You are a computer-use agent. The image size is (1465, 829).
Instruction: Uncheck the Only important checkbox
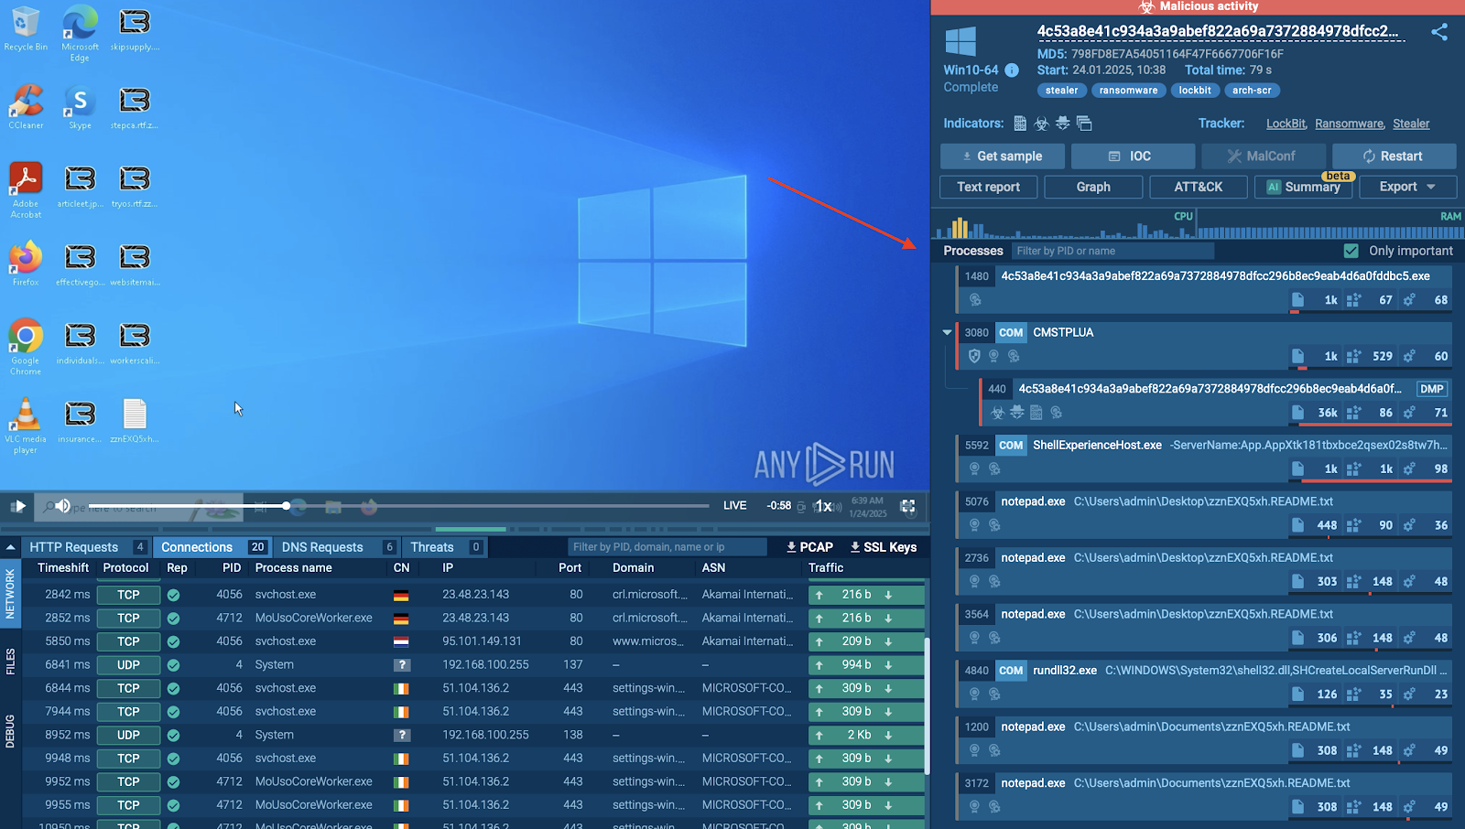[1351, 251]
